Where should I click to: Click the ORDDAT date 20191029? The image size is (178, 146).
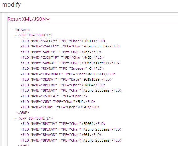[91, 79]
